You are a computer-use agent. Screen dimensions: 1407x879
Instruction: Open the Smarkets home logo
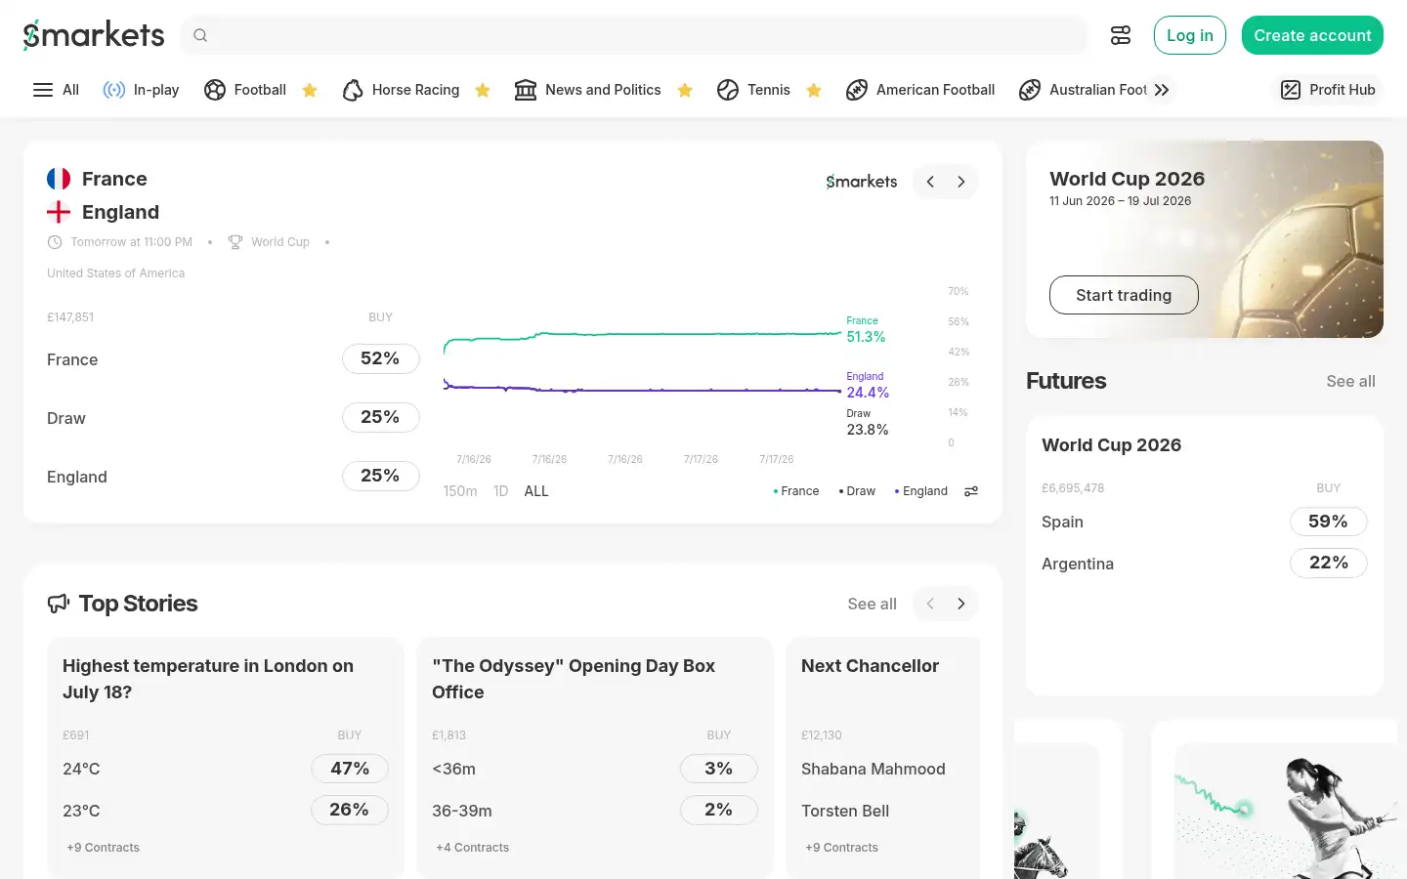pos(94,35)
